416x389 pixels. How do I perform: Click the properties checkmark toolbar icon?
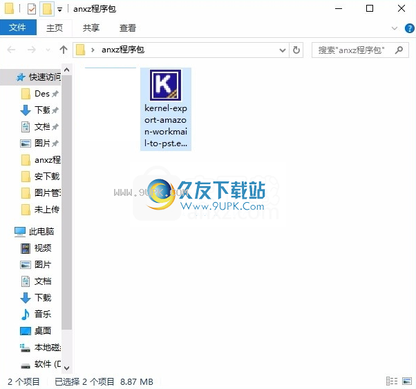click(32, 9)
